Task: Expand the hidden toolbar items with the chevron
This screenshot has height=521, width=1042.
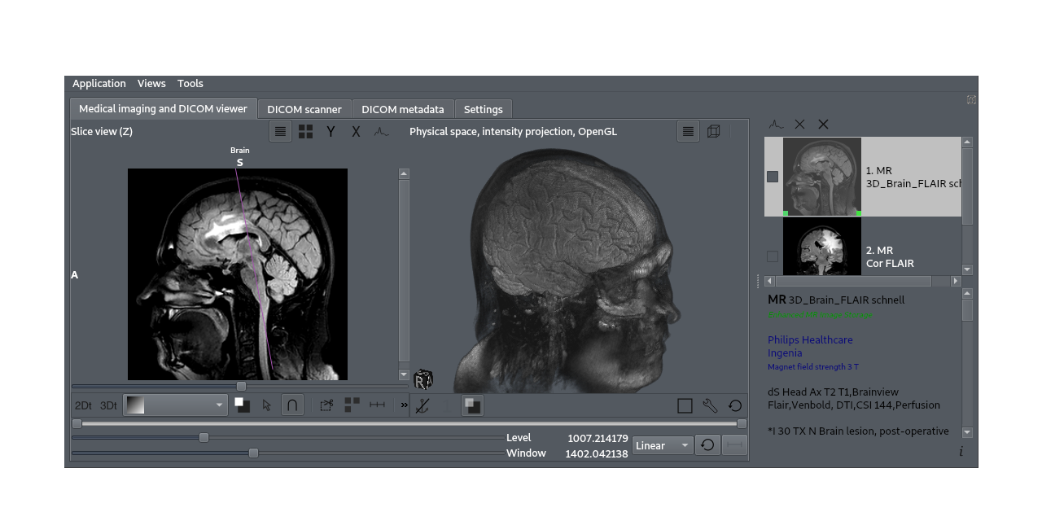Action: click(404, 405)
